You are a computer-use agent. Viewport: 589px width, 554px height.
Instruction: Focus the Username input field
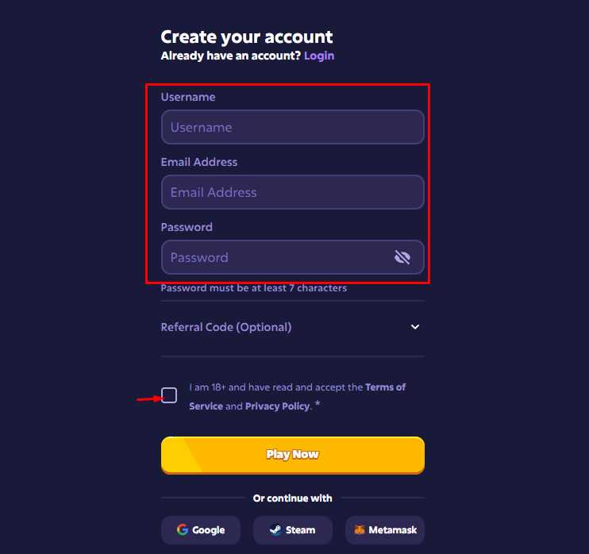pyautogui.click(x=292, y=127)
